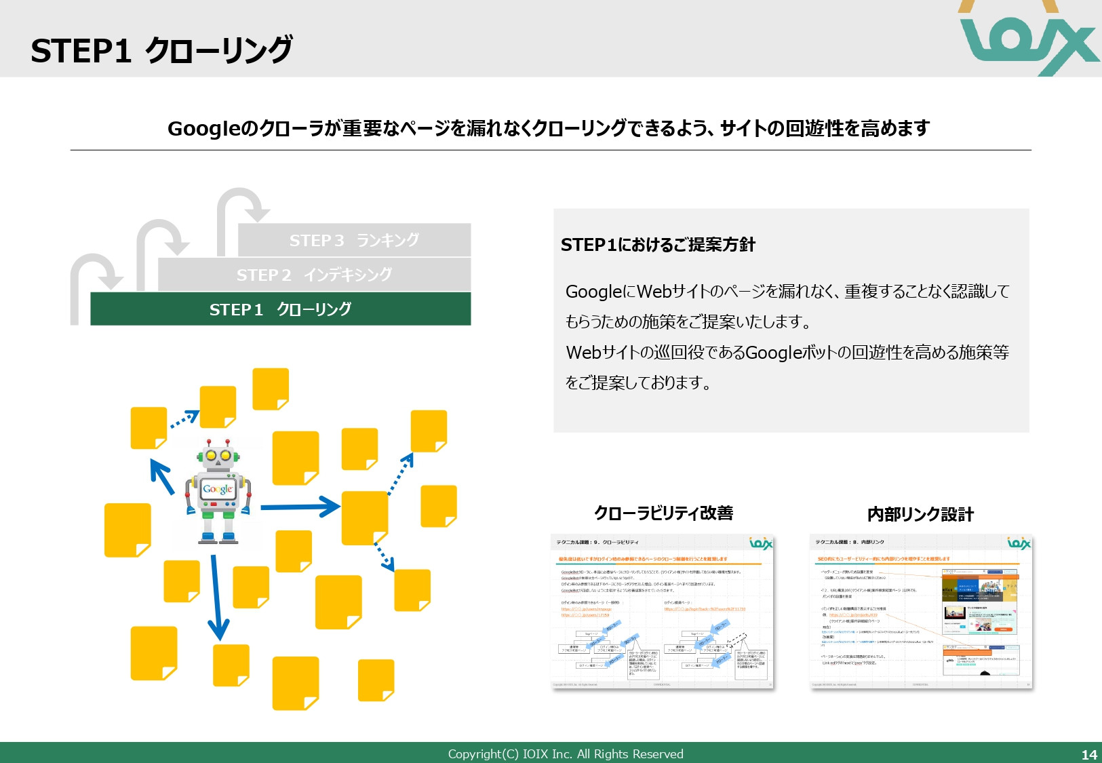Select the Copyright IOIX footer text
The width and height of the screenshot is (1102, 763).
click(x=565, y=754)
